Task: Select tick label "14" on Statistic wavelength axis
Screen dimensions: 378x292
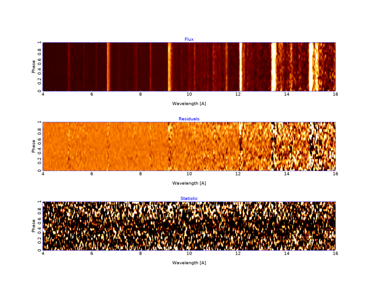Action: tap(287, 254)
